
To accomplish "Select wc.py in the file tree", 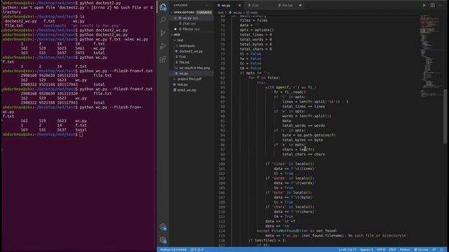I will pyautogui.click(x=184, y=73).
